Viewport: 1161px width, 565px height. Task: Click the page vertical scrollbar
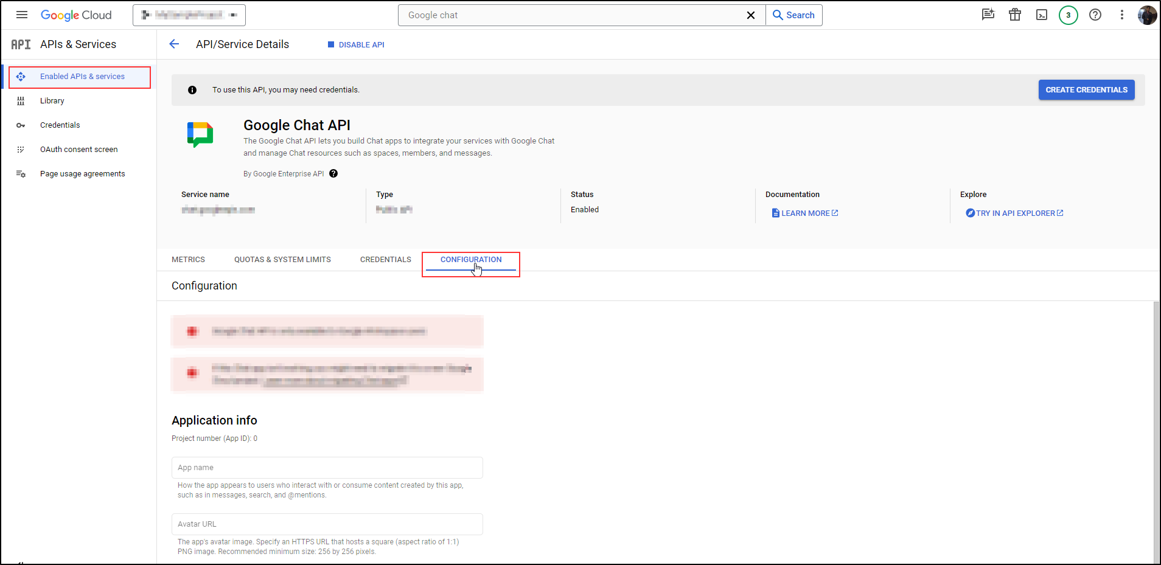(1156, 432)
